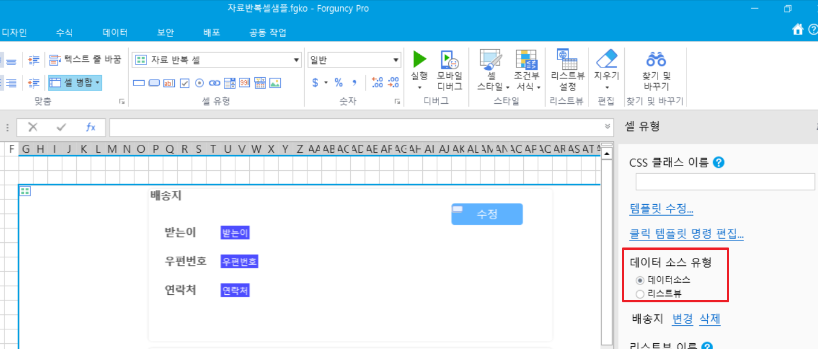Select the image cell type icon
This screenshot has width=818, height=349.
[275, 83]
